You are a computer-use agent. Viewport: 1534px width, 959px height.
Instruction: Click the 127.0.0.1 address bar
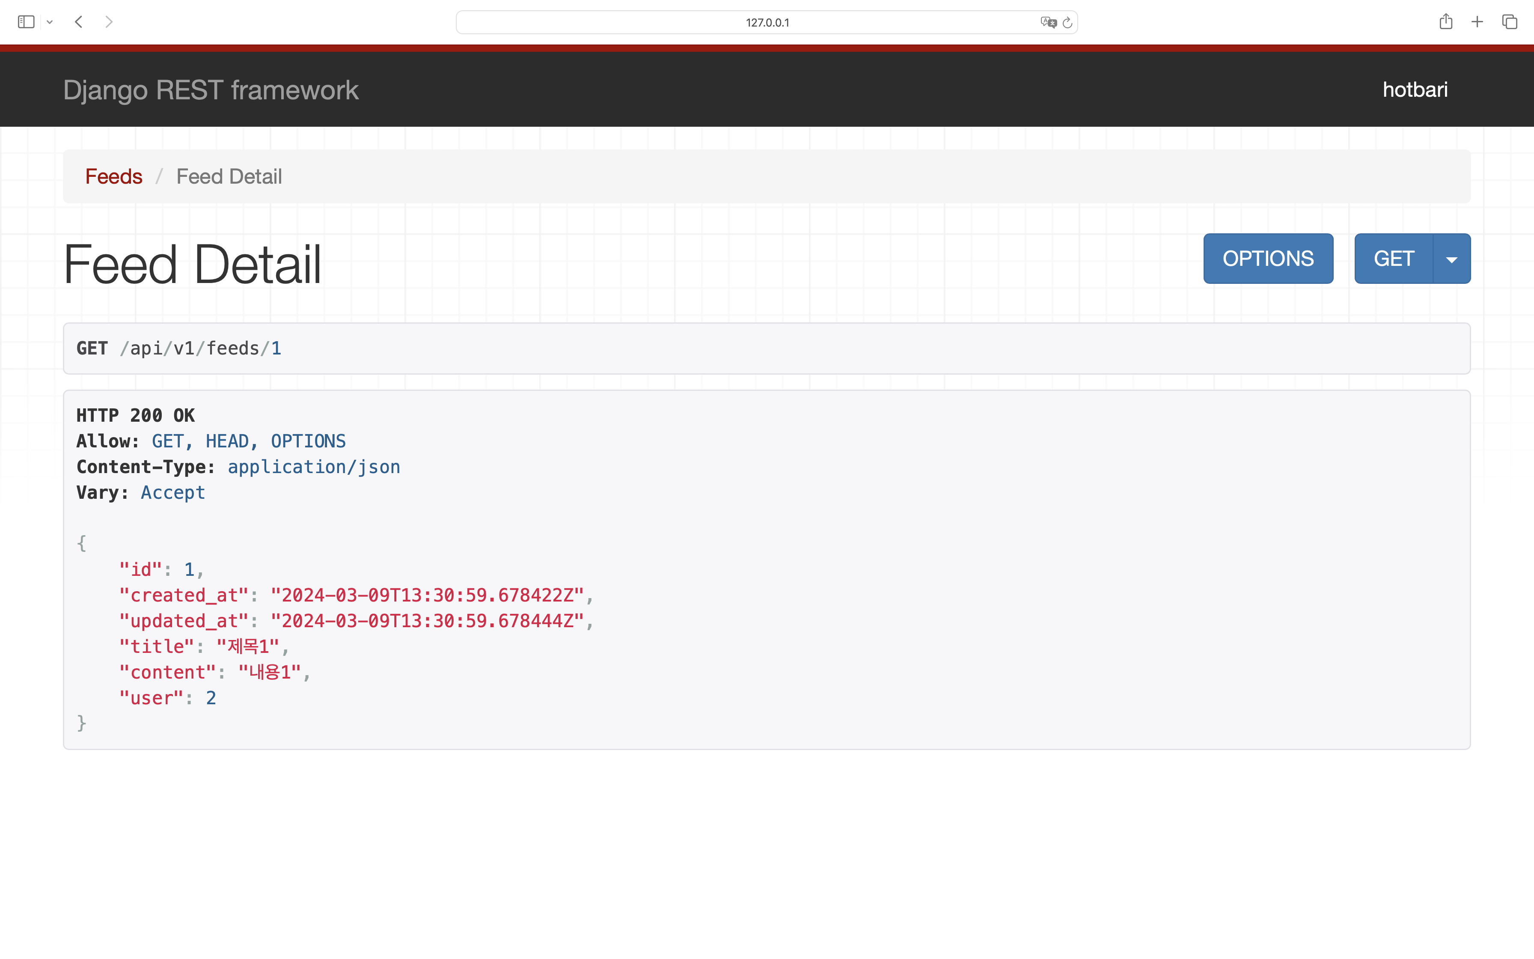point(767,22)
